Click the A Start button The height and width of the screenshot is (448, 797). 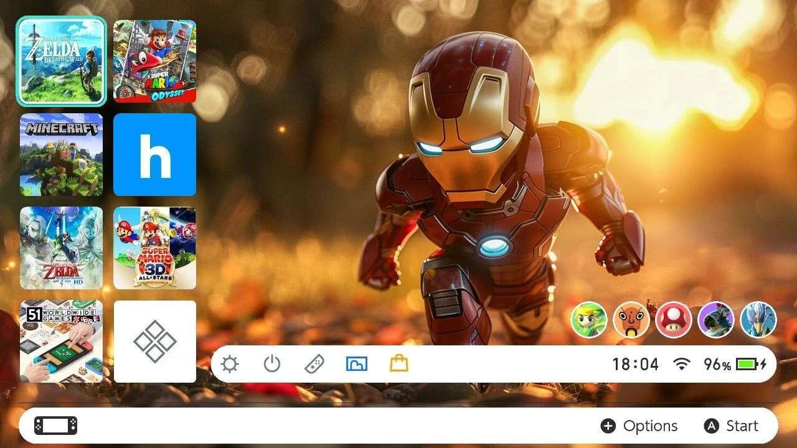pos(731,426)
